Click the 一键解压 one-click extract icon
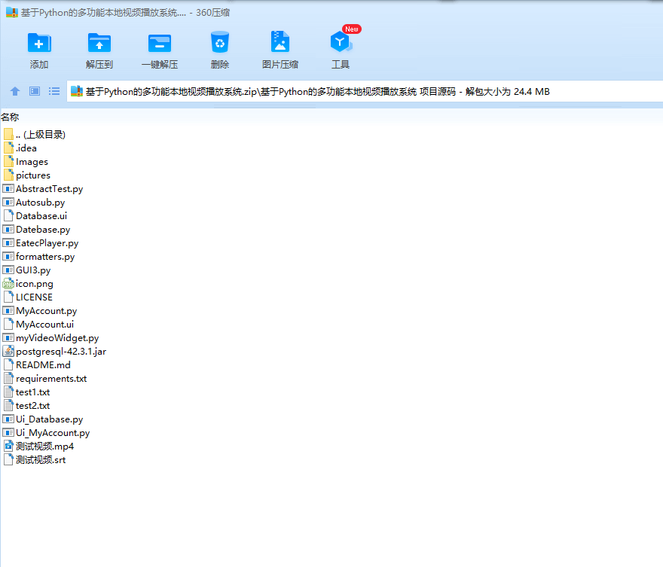This screenshot has width=663, height=567. coord(160,43)
